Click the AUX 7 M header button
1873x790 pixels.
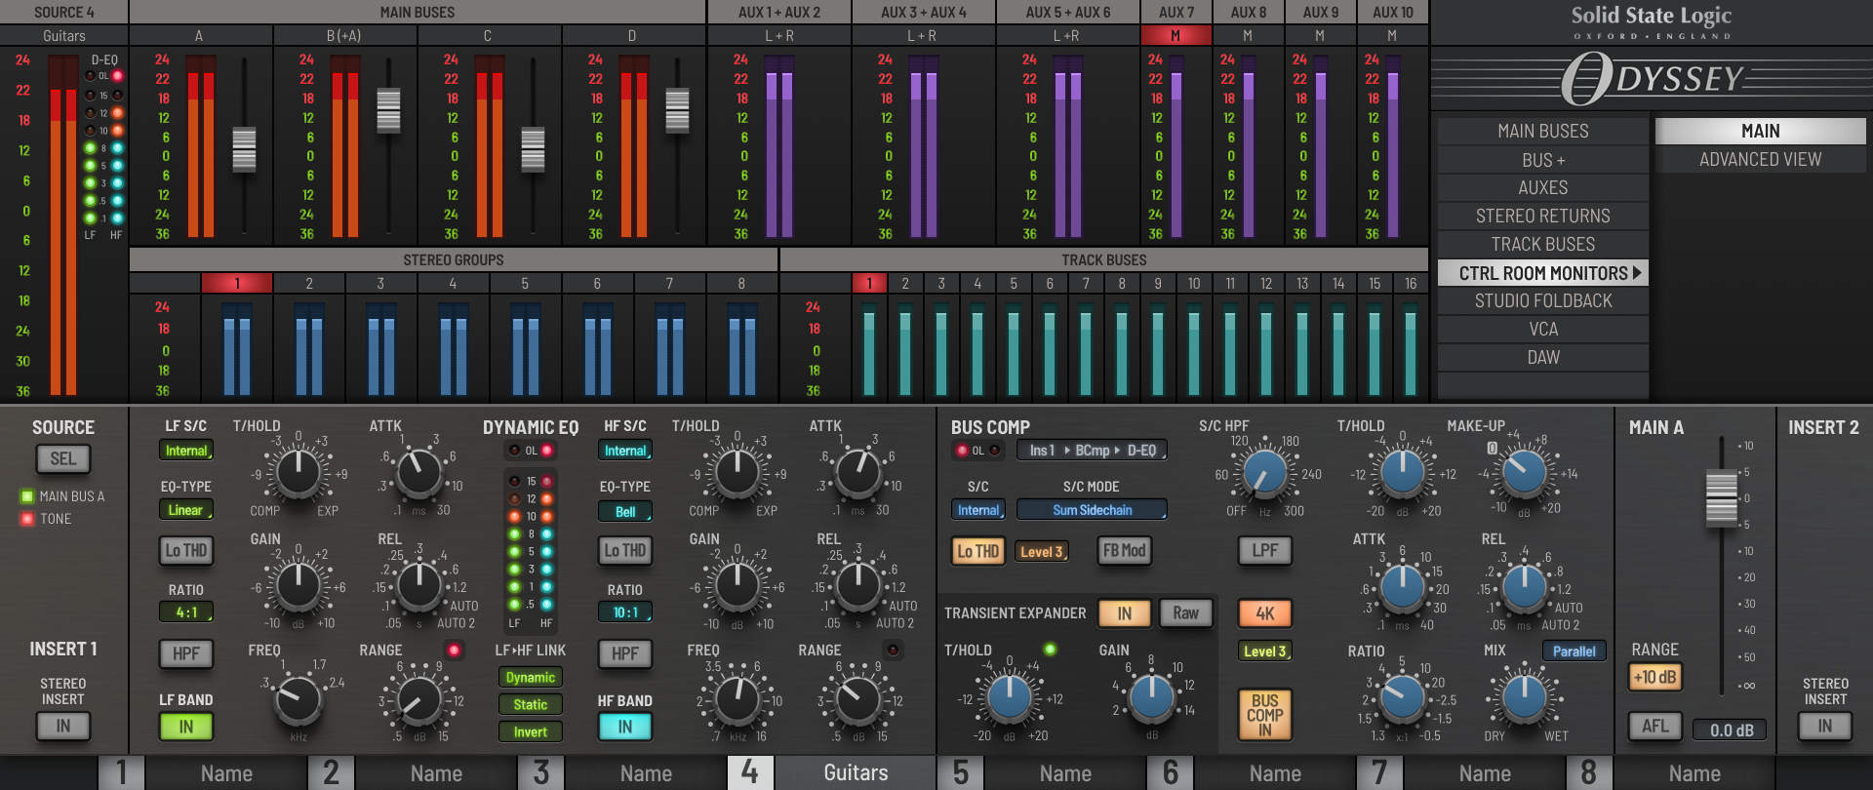click(1176, 36)
